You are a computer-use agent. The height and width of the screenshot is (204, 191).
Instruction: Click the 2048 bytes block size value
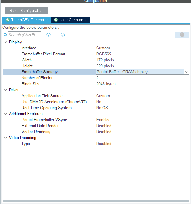click(x=106, y=84)
